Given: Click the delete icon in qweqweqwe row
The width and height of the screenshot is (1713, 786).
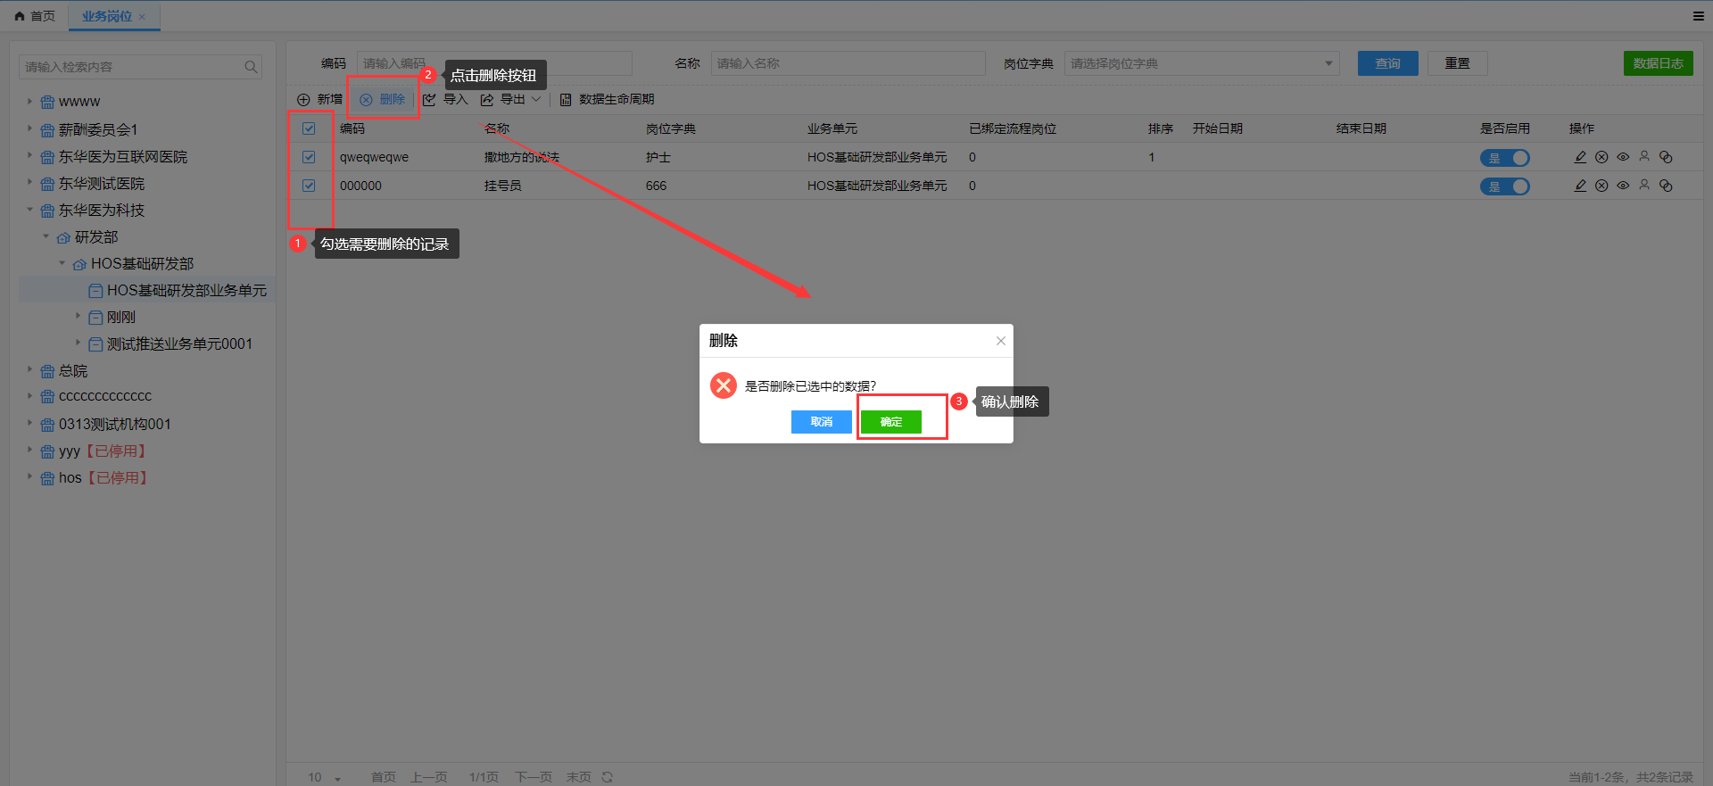Looking at the screenshot, I should [x=1601, y=157].
